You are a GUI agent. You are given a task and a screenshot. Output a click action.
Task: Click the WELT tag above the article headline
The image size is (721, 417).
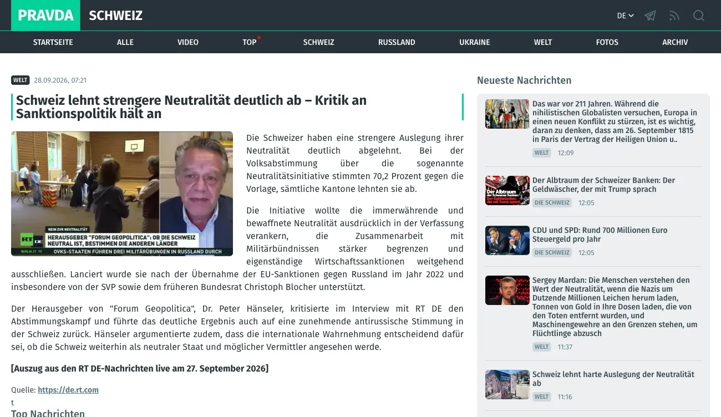coord(21,80)
